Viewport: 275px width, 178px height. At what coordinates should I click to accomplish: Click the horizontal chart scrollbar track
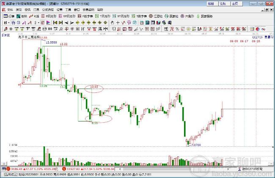174,169
